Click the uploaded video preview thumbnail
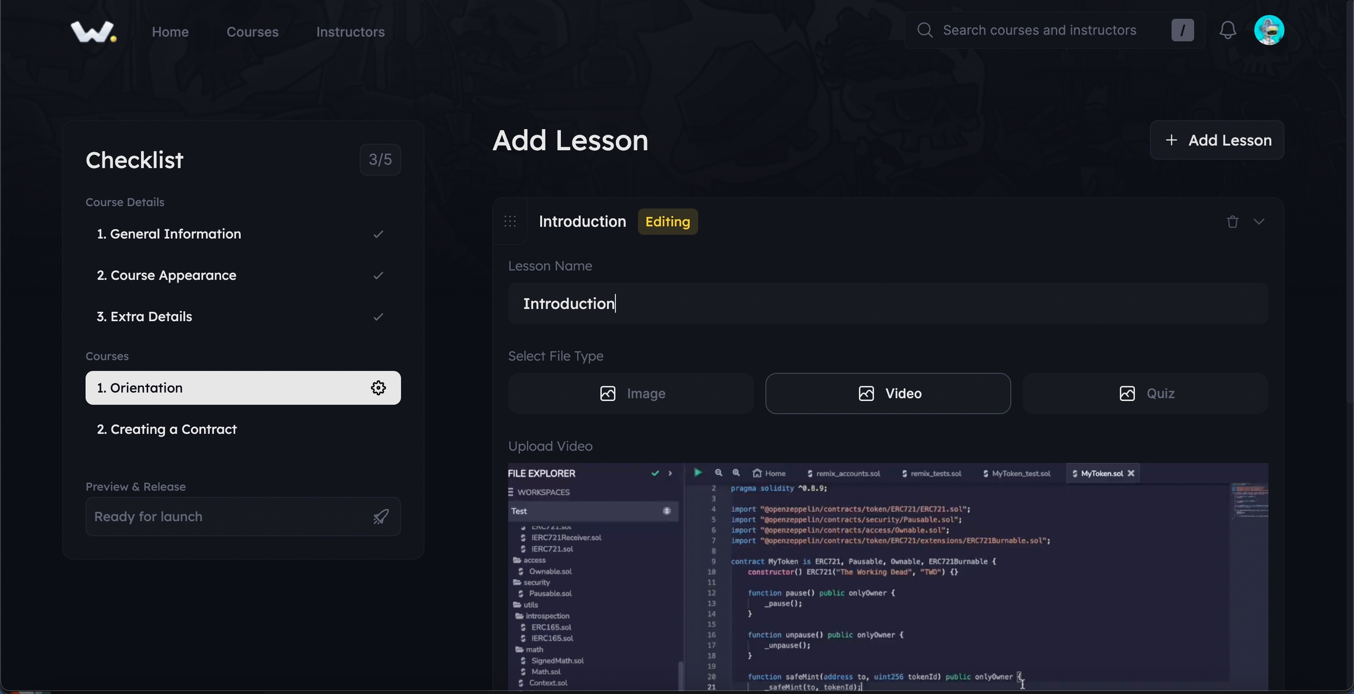Image resolution: width=1354 pixels, height=694 pixels. pyautogui.click(x=887, y=577)
